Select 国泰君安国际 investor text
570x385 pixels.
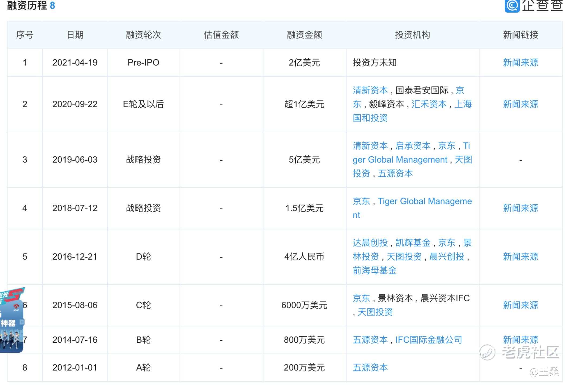(422, 90)
